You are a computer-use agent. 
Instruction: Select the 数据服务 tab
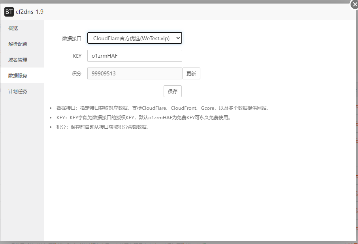tap(22, 75)
